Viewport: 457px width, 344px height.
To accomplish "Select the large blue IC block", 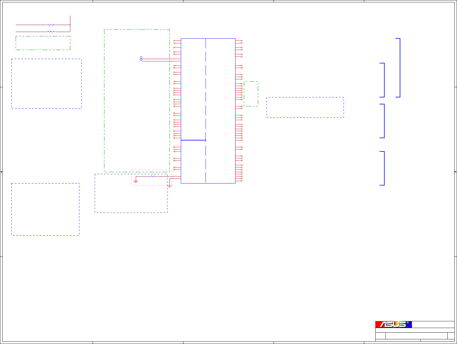I will (x=208, y=111).
